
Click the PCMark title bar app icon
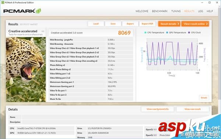[x=3, y=3]
